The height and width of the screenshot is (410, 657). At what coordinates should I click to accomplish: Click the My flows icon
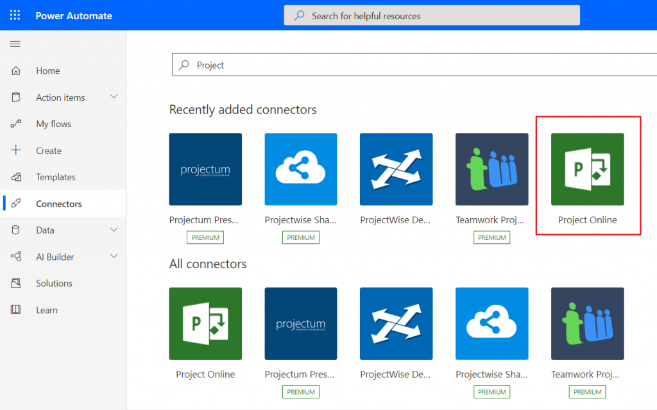point(16,124)
